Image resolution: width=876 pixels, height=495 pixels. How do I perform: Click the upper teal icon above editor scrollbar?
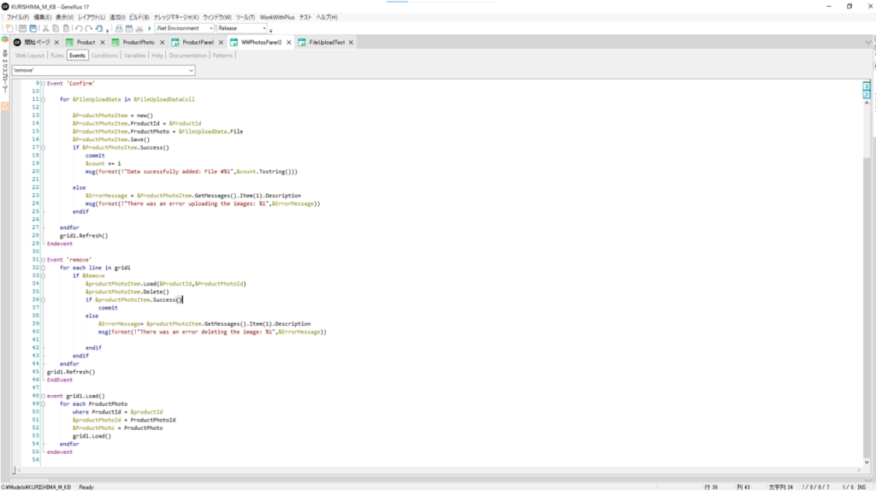[867, 86]
